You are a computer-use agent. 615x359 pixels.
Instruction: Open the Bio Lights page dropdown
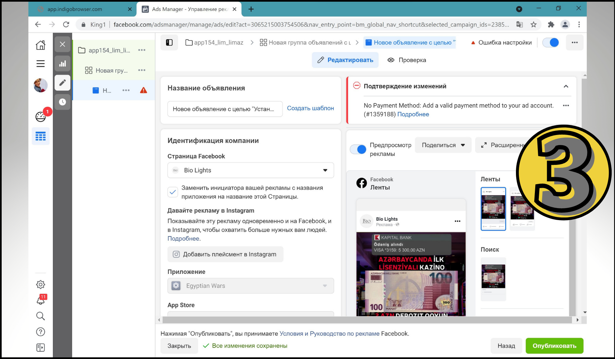(x=251, y=170)
